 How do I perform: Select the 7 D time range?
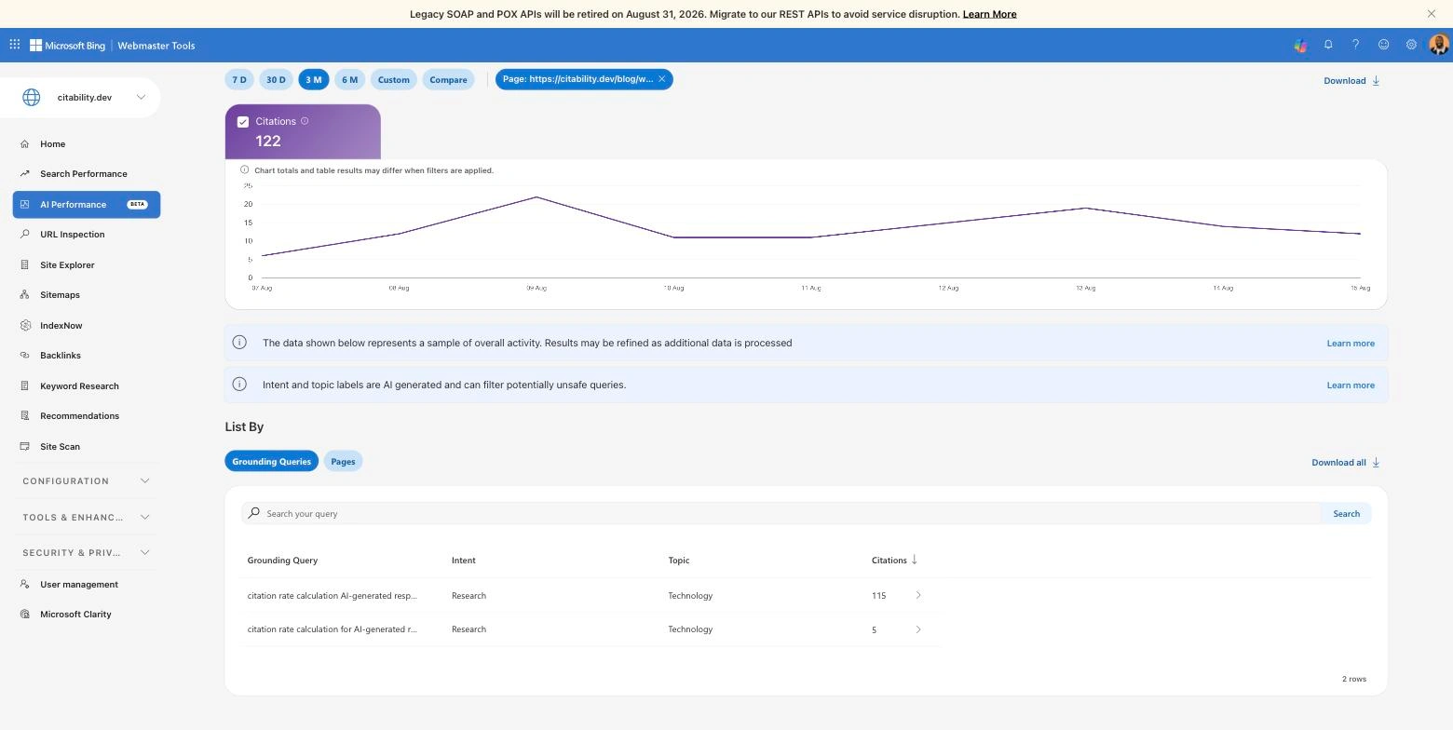pos(239,80)
